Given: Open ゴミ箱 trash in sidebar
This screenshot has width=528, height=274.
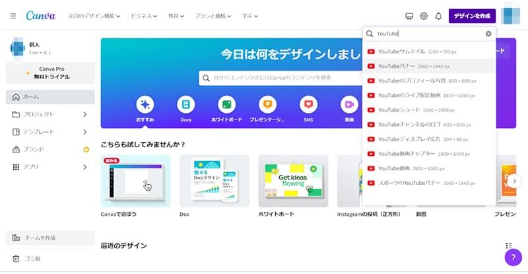Looking at the screenshot, I should coord(51,259).
